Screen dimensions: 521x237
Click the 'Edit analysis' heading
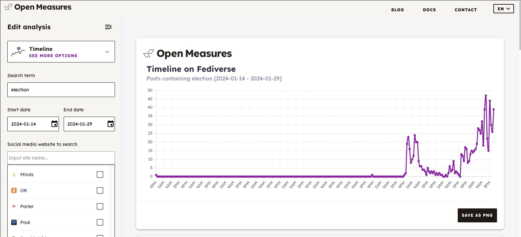pyautogui.click(x=29, y=27)
